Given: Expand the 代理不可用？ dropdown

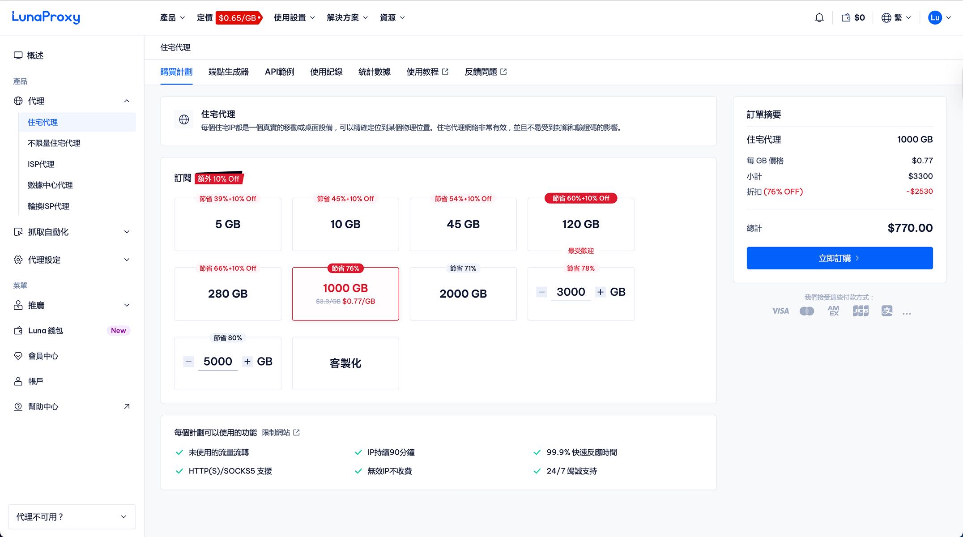Looking at the screenshot, I should click(x=72, y=517).
